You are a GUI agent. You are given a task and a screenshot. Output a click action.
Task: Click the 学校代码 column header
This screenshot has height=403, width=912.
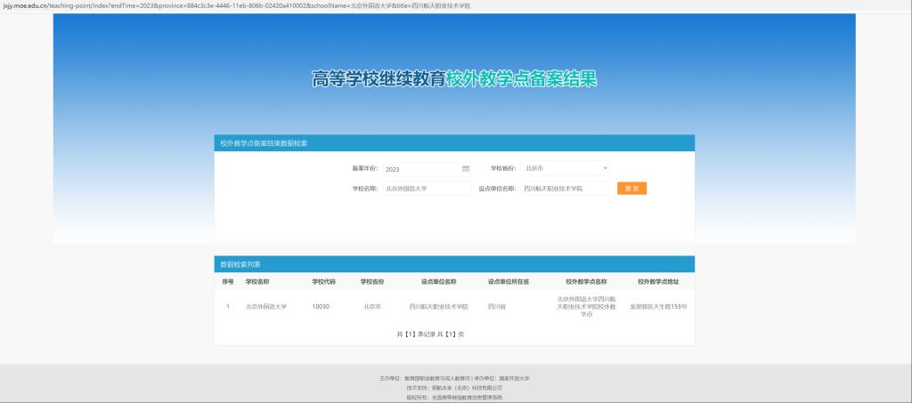coord(323,282)
